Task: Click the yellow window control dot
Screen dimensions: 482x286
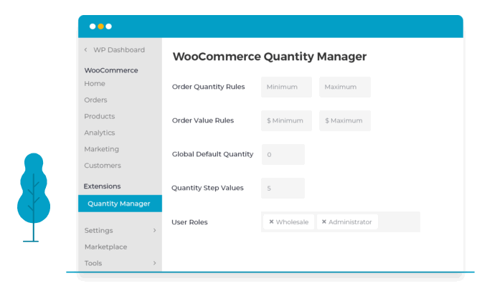Action: [100, 27]
